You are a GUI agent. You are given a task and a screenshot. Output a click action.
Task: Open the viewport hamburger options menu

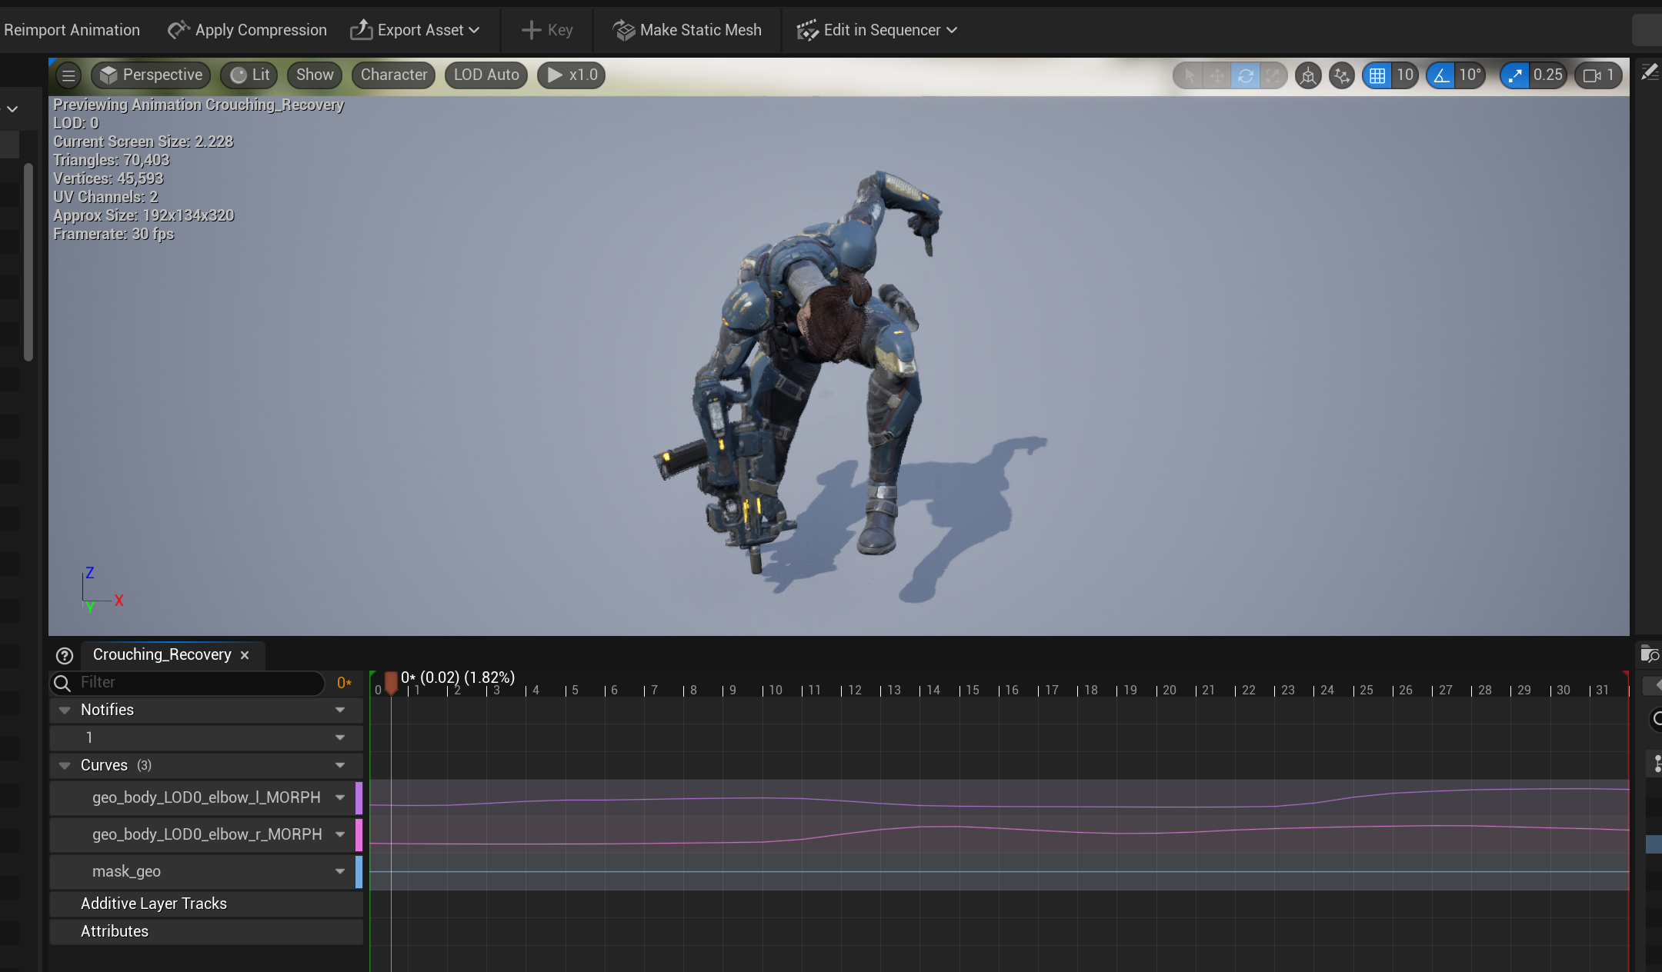click(x=68, y=75)
